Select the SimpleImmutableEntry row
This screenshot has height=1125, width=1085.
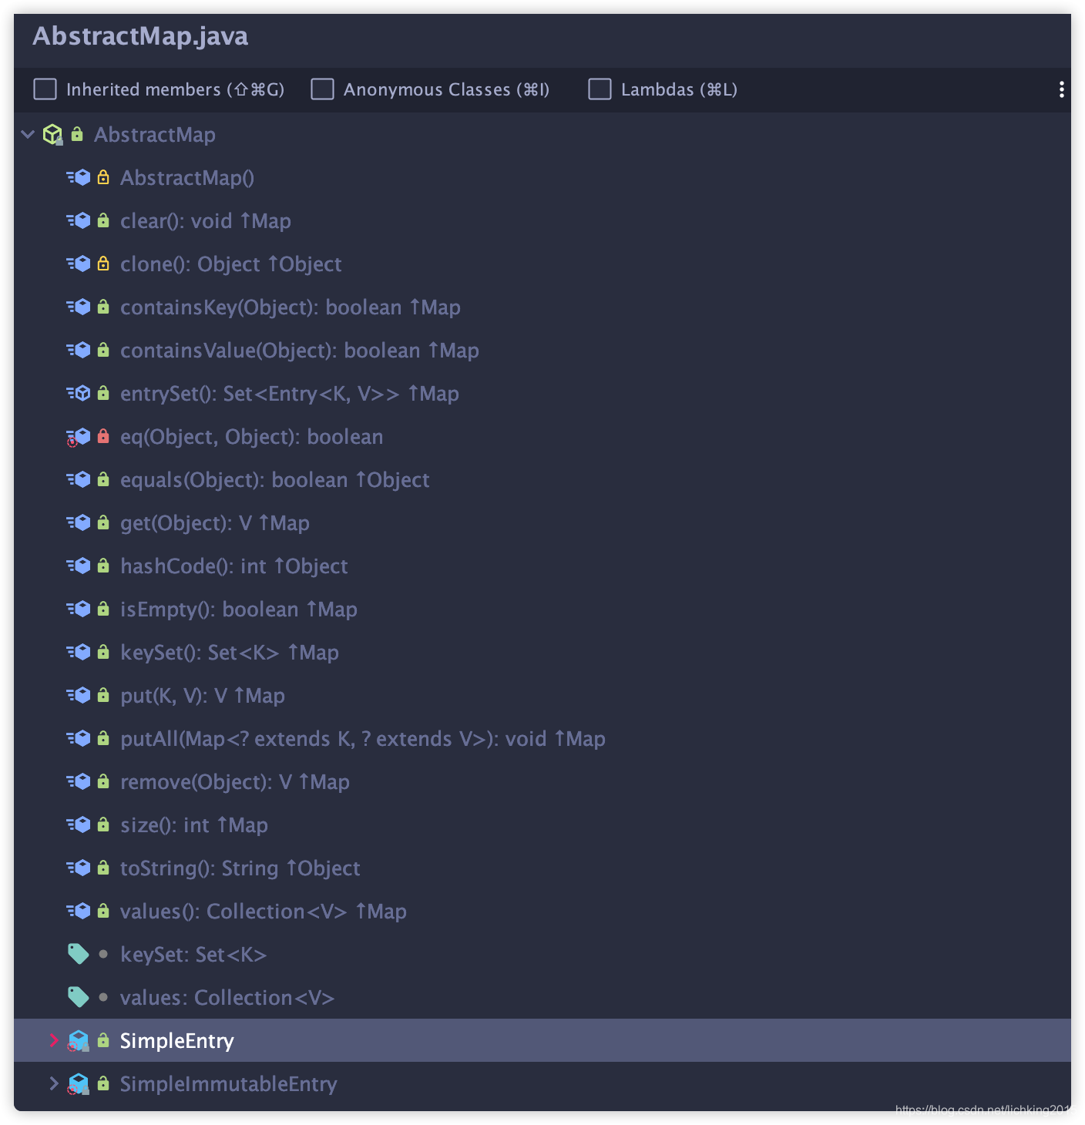542,1083
